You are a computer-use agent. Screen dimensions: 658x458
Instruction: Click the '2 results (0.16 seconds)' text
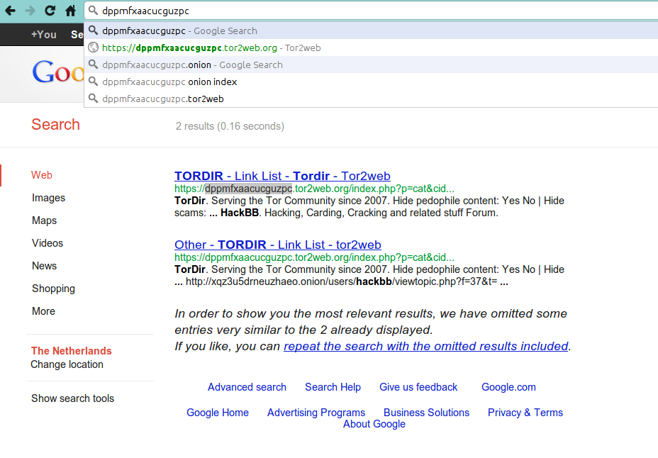[x=230, y=126]
